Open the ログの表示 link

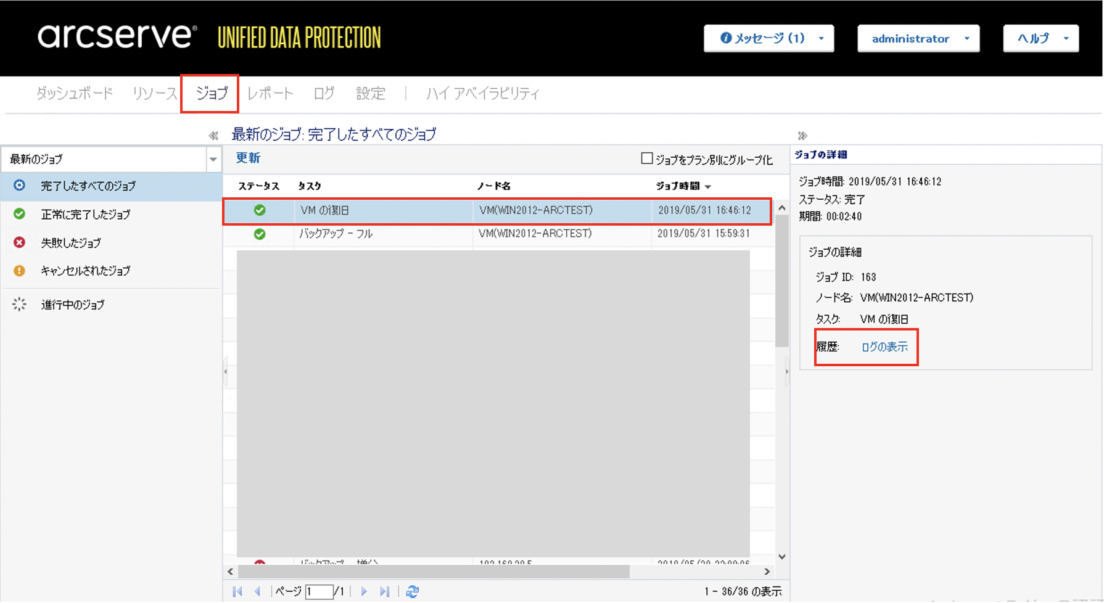pos(884,347)
